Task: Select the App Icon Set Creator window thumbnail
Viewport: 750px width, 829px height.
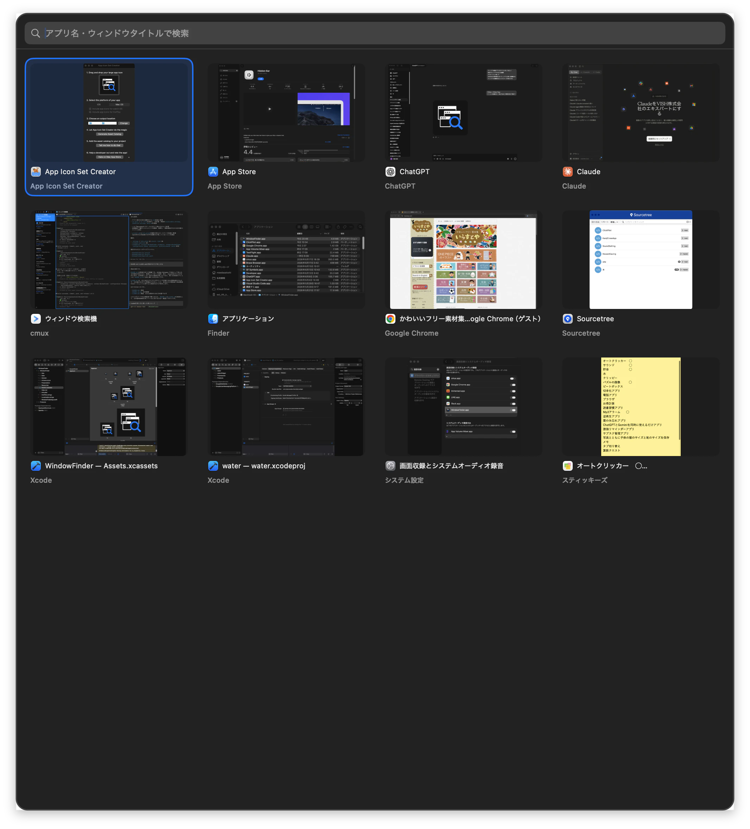Action: [x=109, y=112]
